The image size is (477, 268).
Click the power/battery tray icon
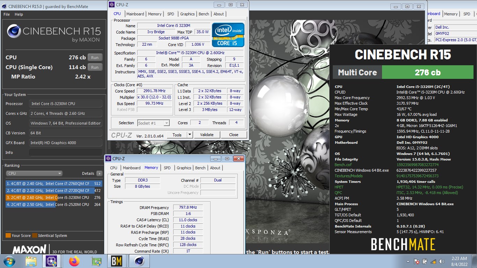click(425, 261)
